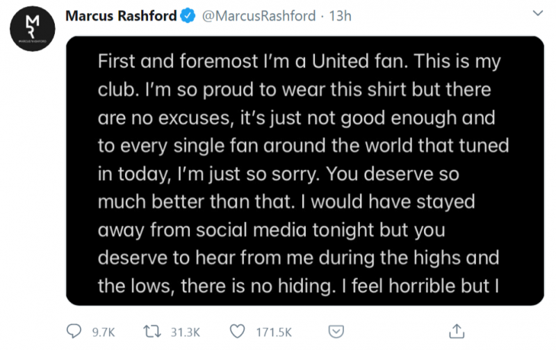Click the @MarcusRashford handle

[x=250, y=16]
